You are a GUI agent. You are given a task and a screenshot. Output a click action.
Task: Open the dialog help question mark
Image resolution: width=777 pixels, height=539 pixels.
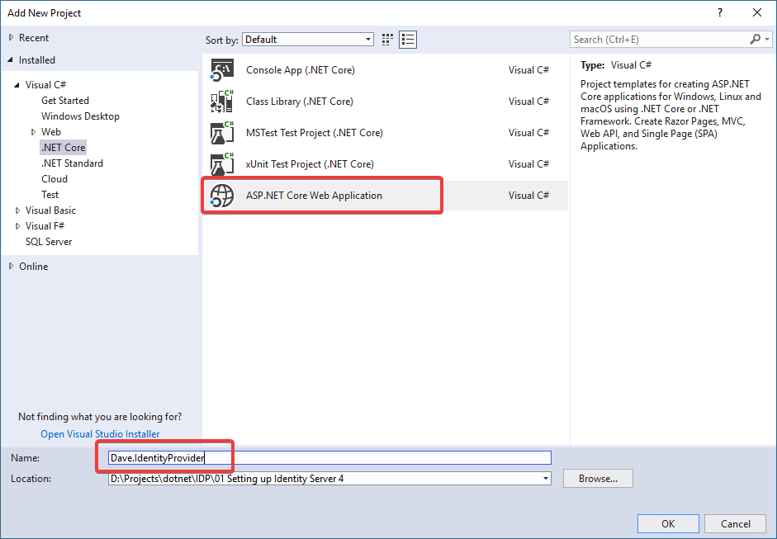(720, 13)
